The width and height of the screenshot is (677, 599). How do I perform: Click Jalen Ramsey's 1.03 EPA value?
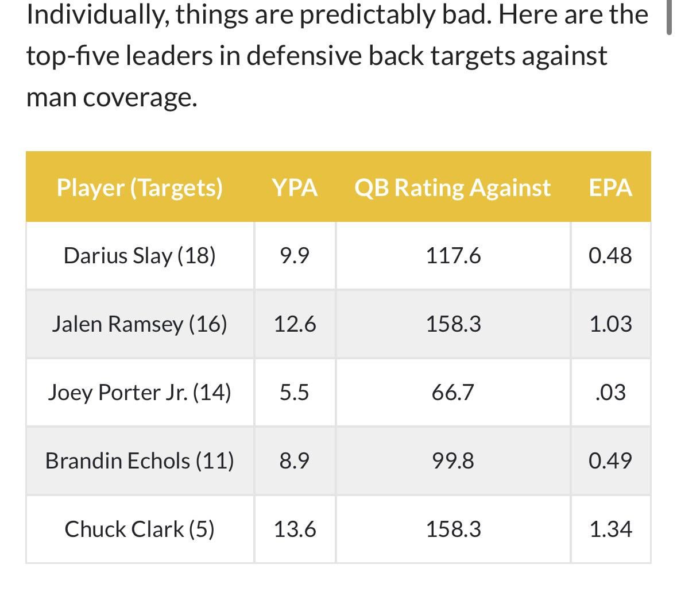coord(610,324)
